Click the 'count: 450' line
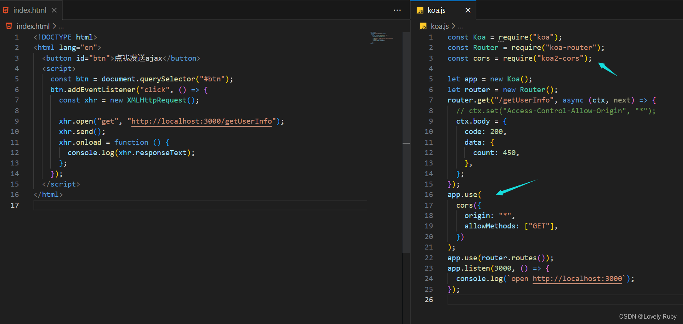This screenshot has height=324, width=683. (496, 153)
